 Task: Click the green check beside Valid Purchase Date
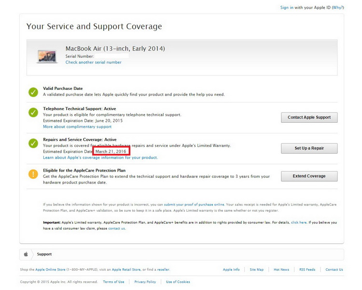point(33,92)
